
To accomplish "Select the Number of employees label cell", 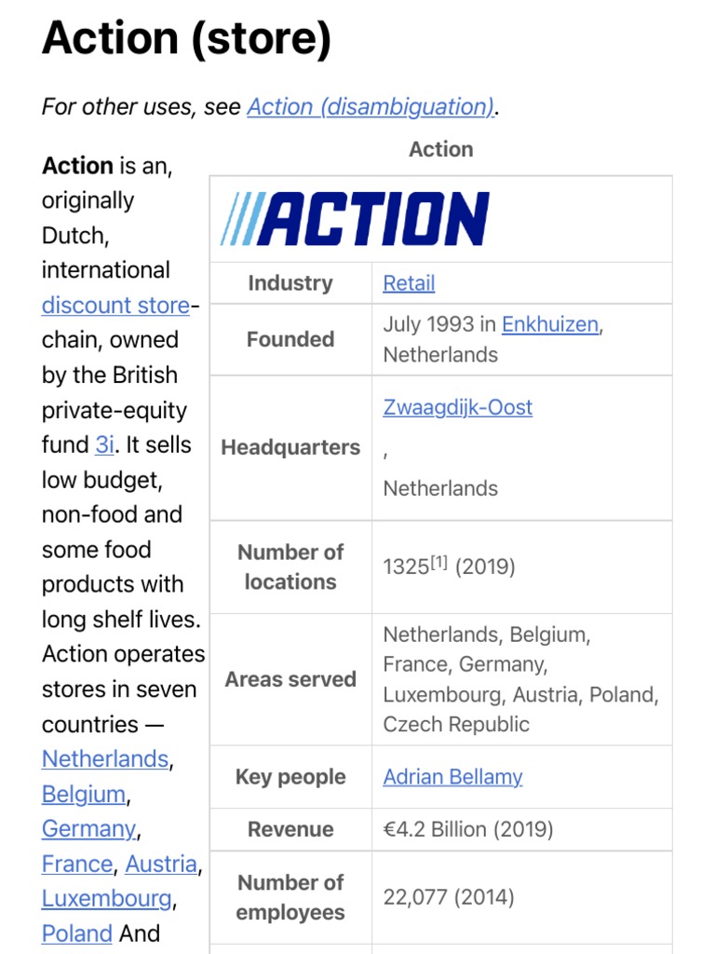I will 290,897.
